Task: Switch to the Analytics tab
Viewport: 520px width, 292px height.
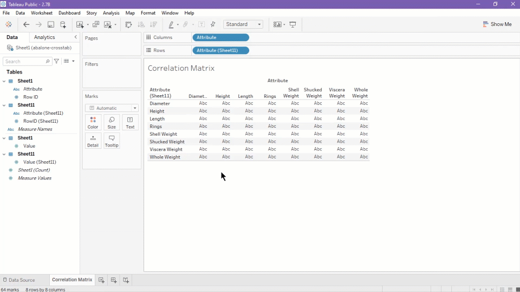Action: tap(44, 37)
